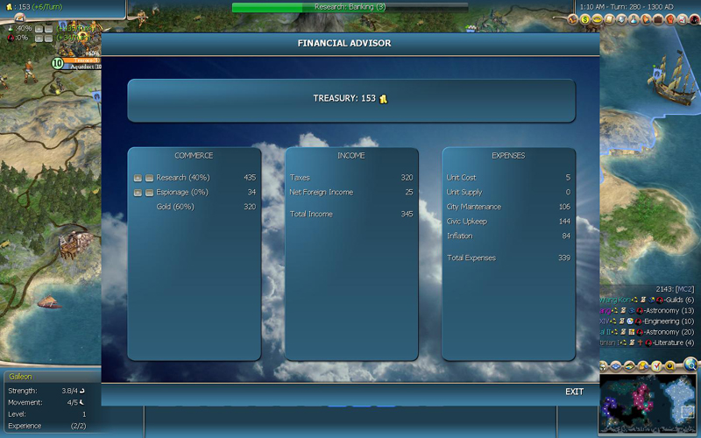
Task: Click the speech bubble icon above minimap
Action: [670, 366]
